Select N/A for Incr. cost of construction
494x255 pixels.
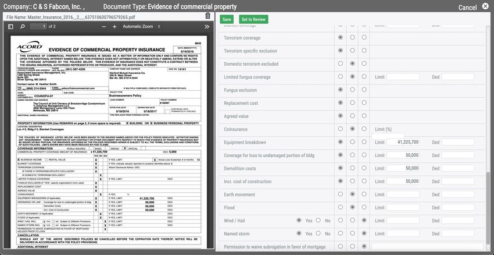click(x=364, y=181)
